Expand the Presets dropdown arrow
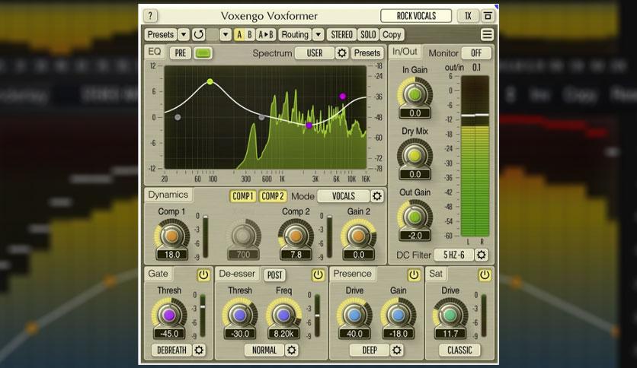The width and height of the screenshot is (637, 368). (184, 34)
